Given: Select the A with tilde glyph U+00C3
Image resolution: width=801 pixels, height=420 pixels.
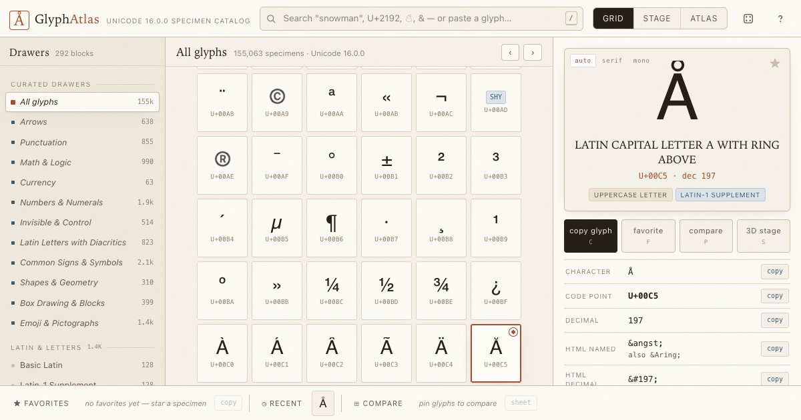Looking at the screenshot, I should (386, 353).
